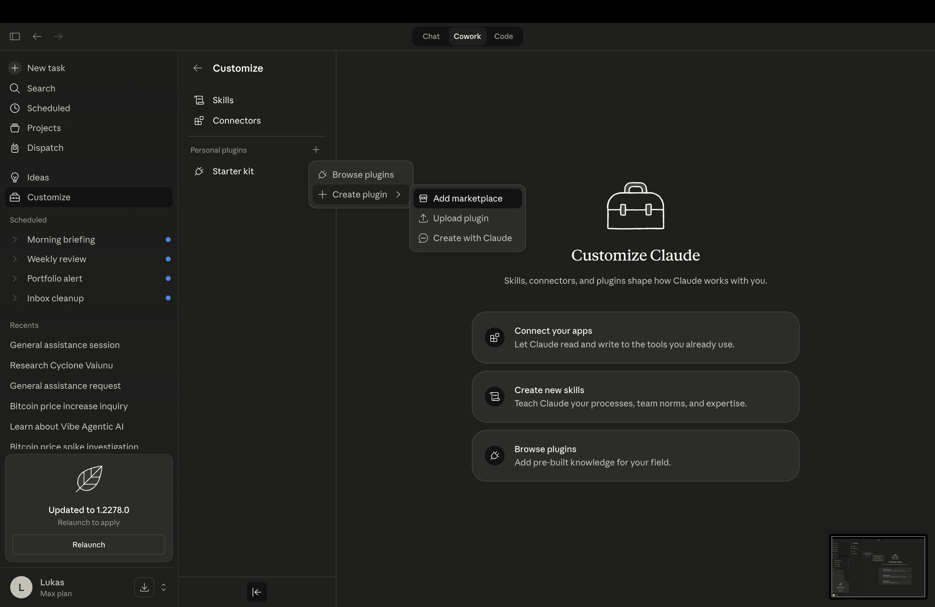Select Upload plugin from the menu

pyautogui.click(x=460, y=218)
